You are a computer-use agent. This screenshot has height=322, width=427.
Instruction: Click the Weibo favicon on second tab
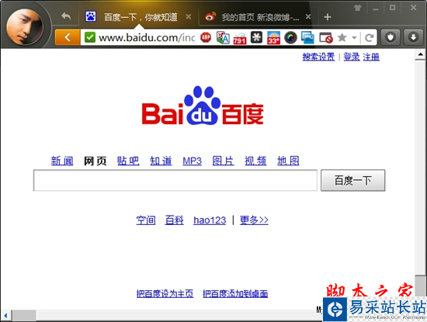tap(210, 17)
